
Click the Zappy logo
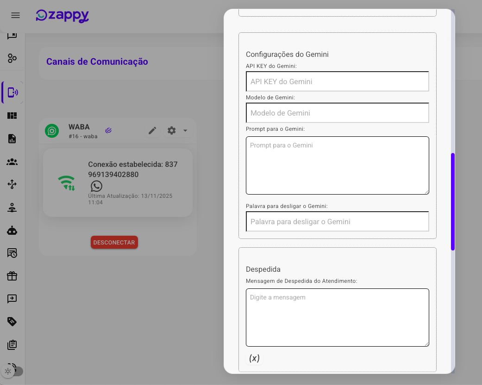coord(63,16)
